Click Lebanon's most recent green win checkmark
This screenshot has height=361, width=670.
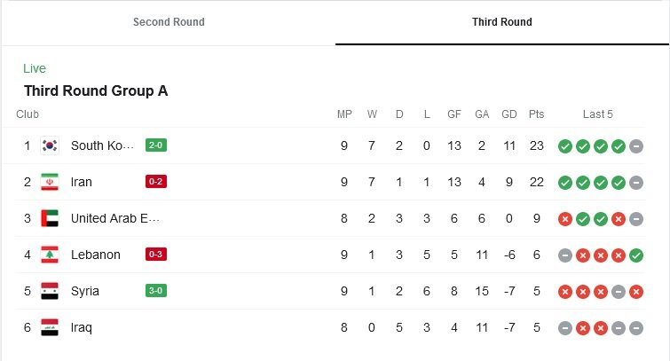click(636, 255)
